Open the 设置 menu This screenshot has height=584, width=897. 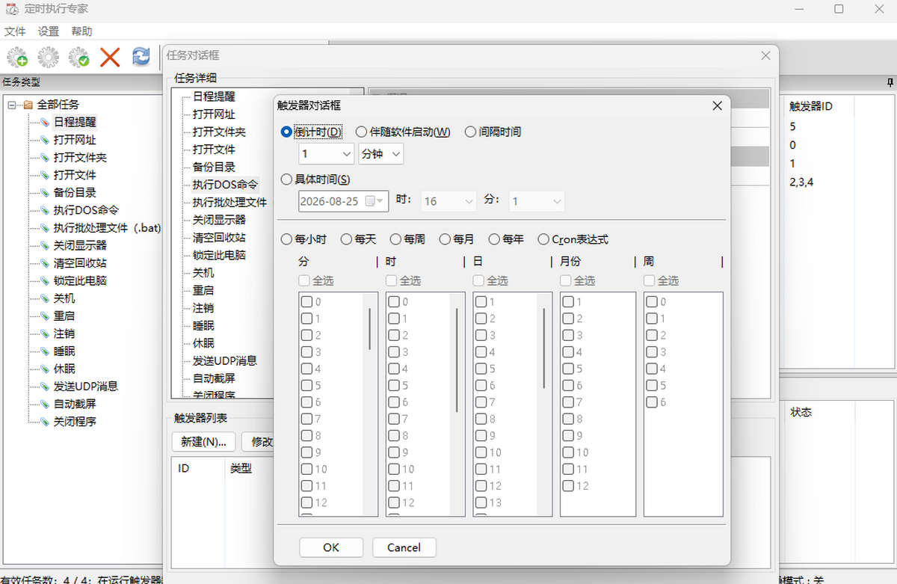click(x=49, y=31)
